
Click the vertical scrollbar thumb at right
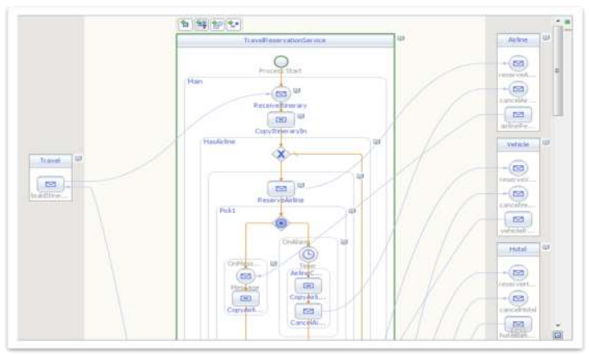(558, 71)
